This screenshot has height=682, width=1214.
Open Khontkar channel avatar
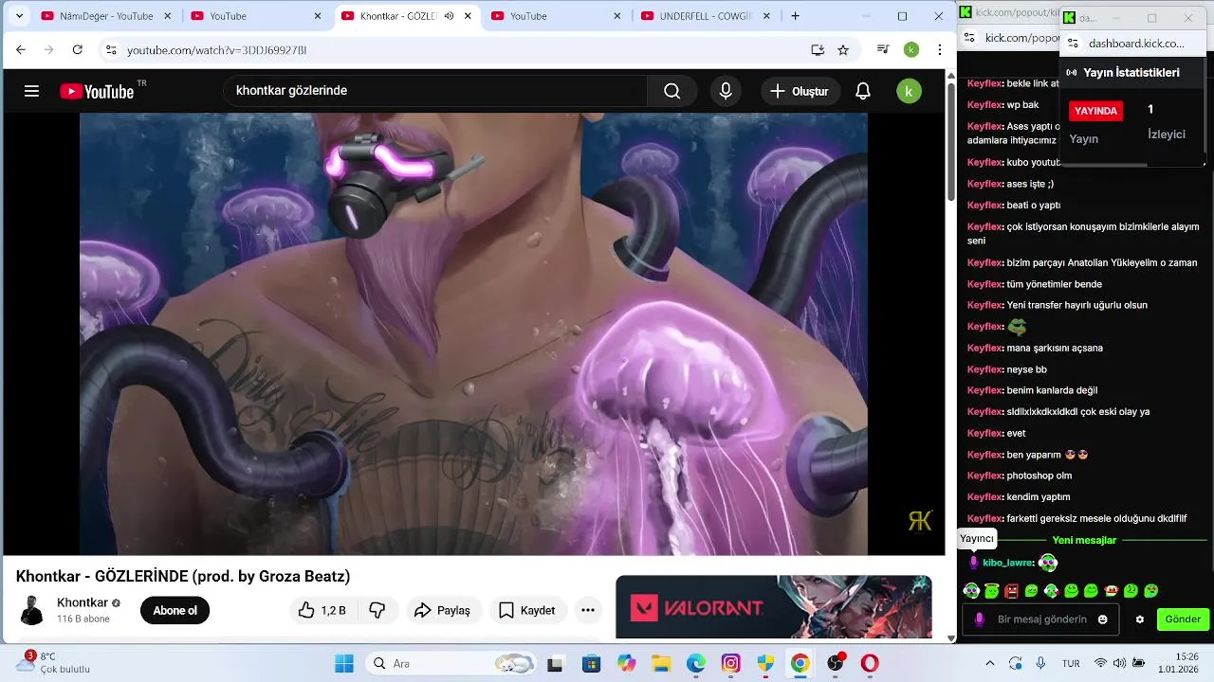point(32,610)
